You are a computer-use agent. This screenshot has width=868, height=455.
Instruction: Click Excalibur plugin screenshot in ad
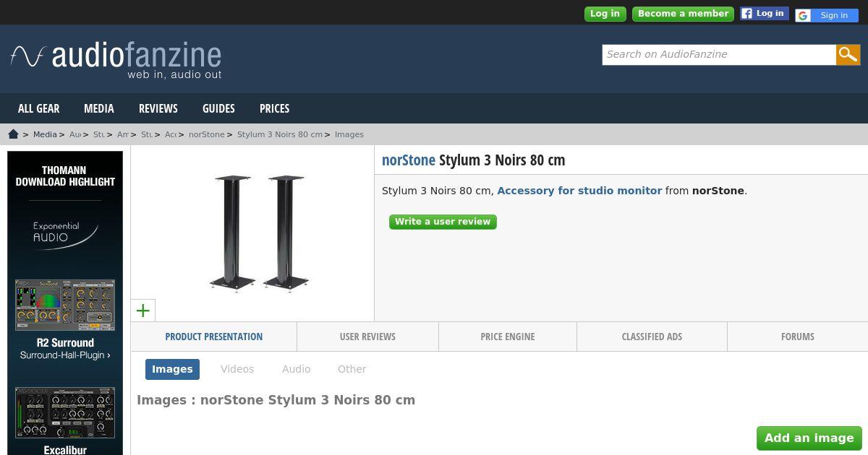pos(65,412)
